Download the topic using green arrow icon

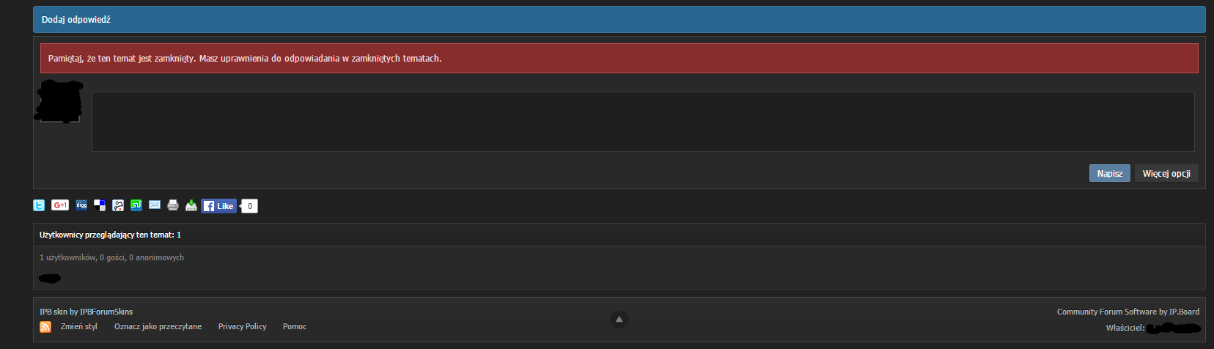[191, 205]
